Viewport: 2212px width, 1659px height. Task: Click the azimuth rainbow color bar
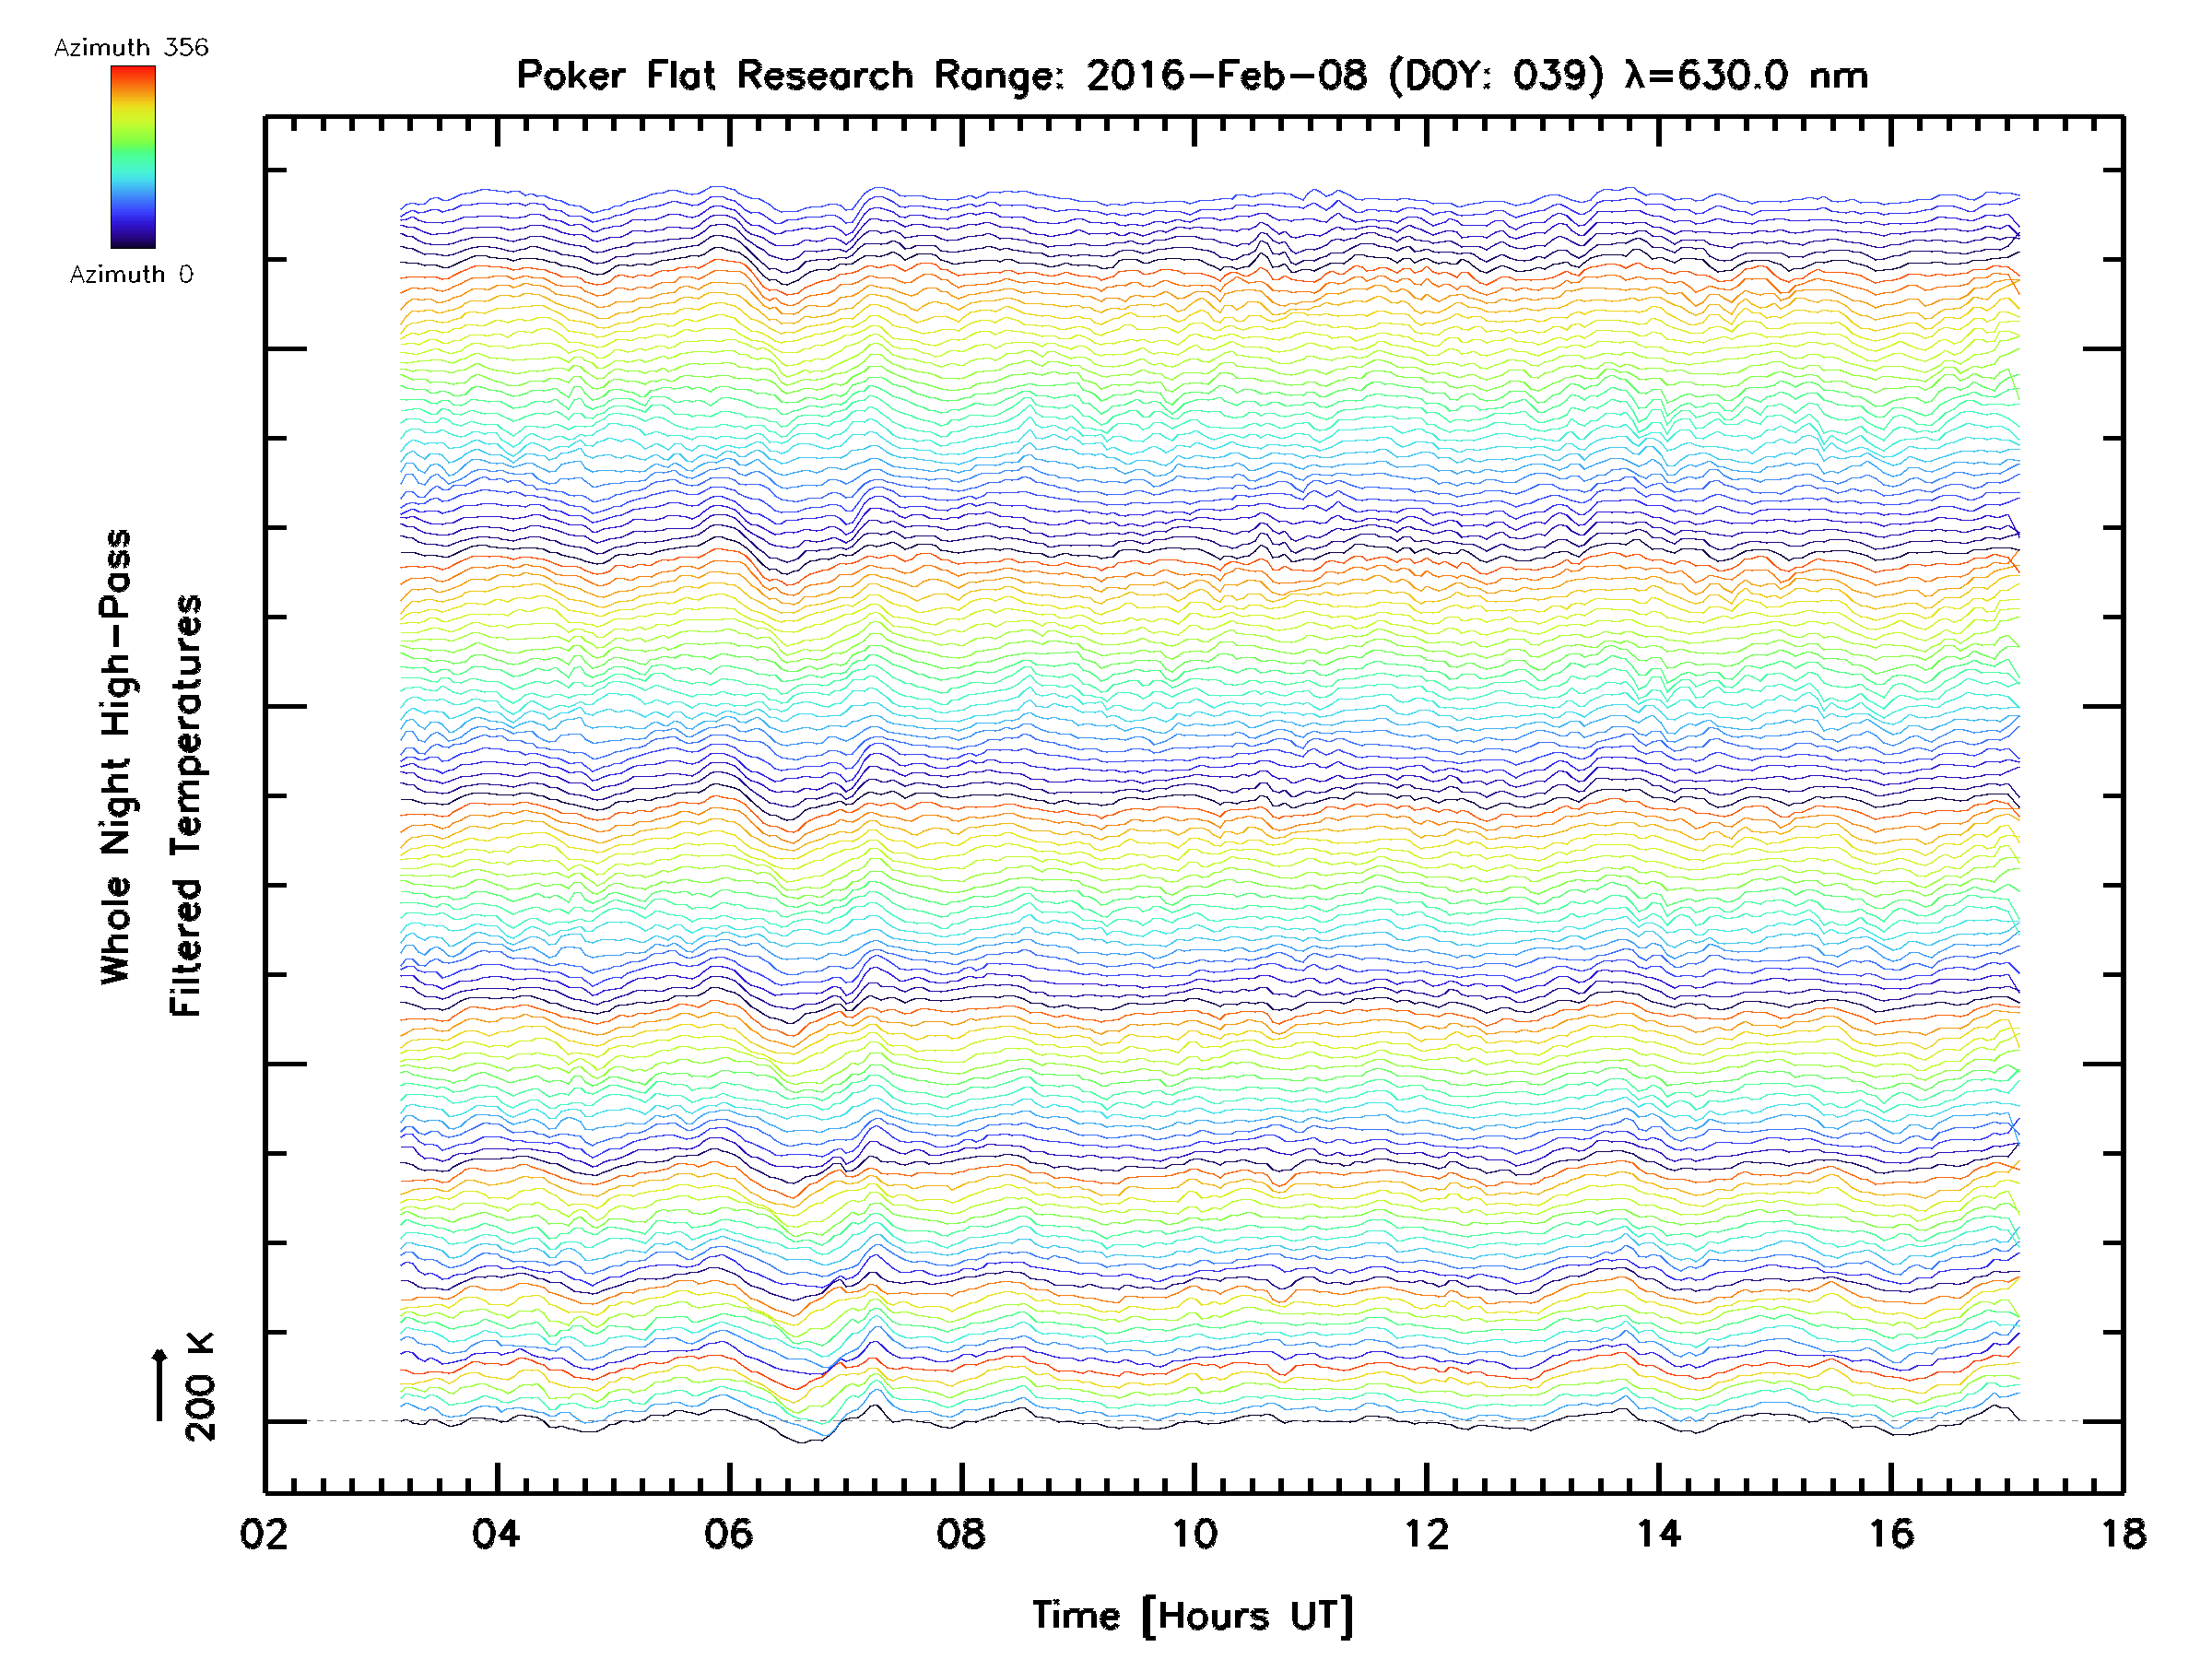coord(133,157)
